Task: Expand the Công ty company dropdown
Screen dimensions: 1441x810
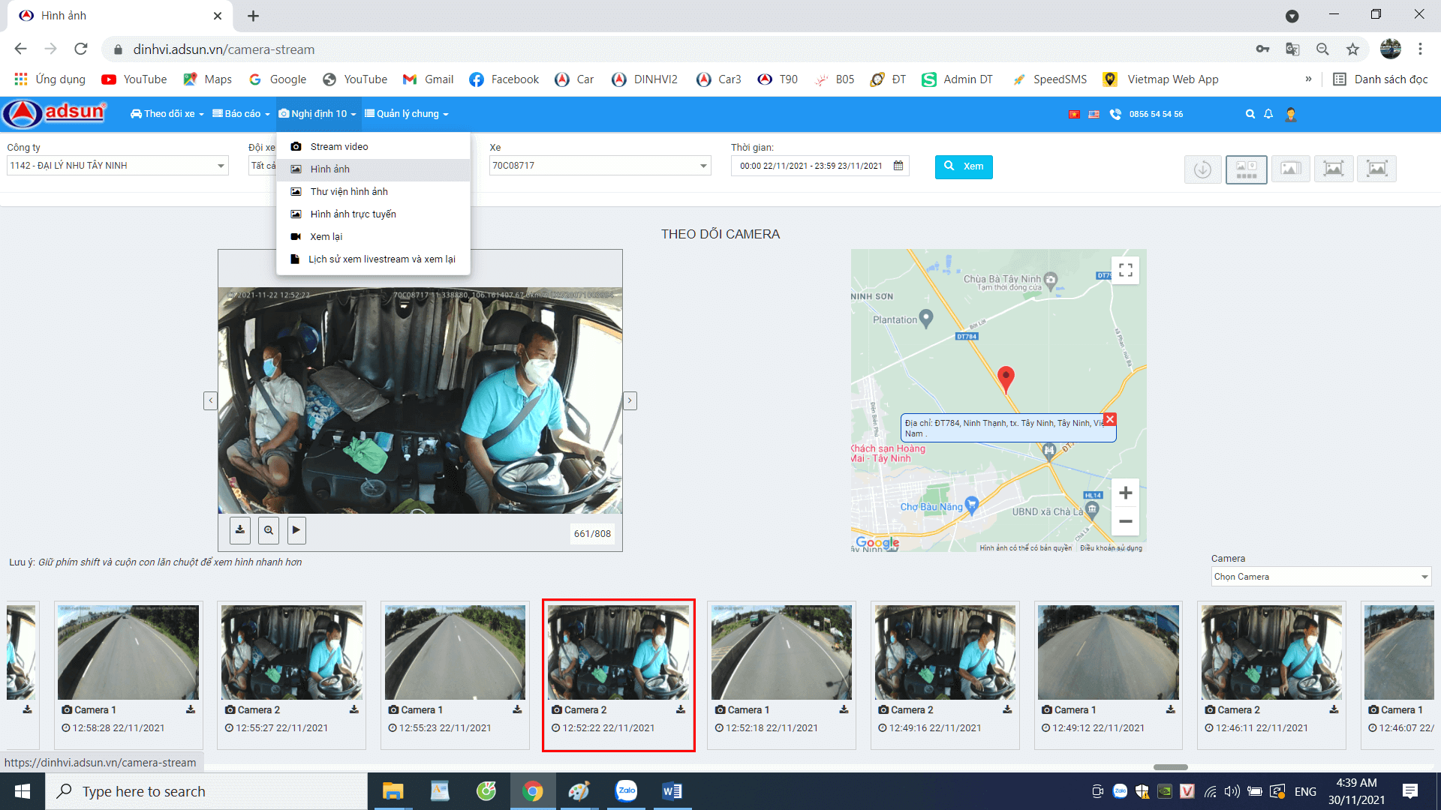Action: tap(117, 166)
